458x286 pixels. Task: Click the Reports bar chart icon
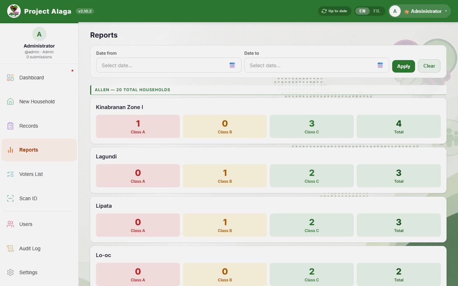point(10,150)
